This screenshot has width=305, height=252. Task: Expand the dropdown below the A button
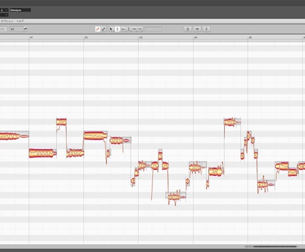click(x=6, y=15)
